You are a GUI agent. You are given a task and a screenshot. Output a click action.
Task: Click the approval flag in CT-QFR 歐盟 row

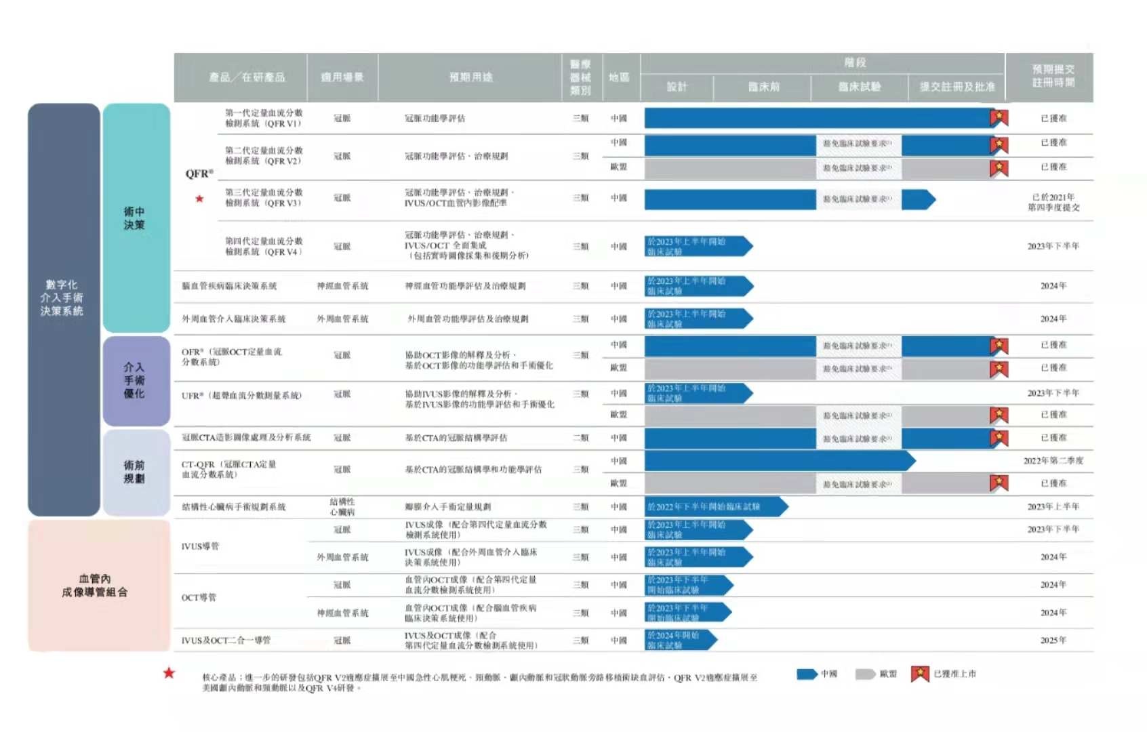click(x=999, y=483)
